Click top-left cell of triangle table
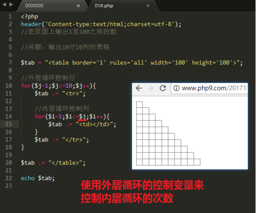 click(139, 104)
